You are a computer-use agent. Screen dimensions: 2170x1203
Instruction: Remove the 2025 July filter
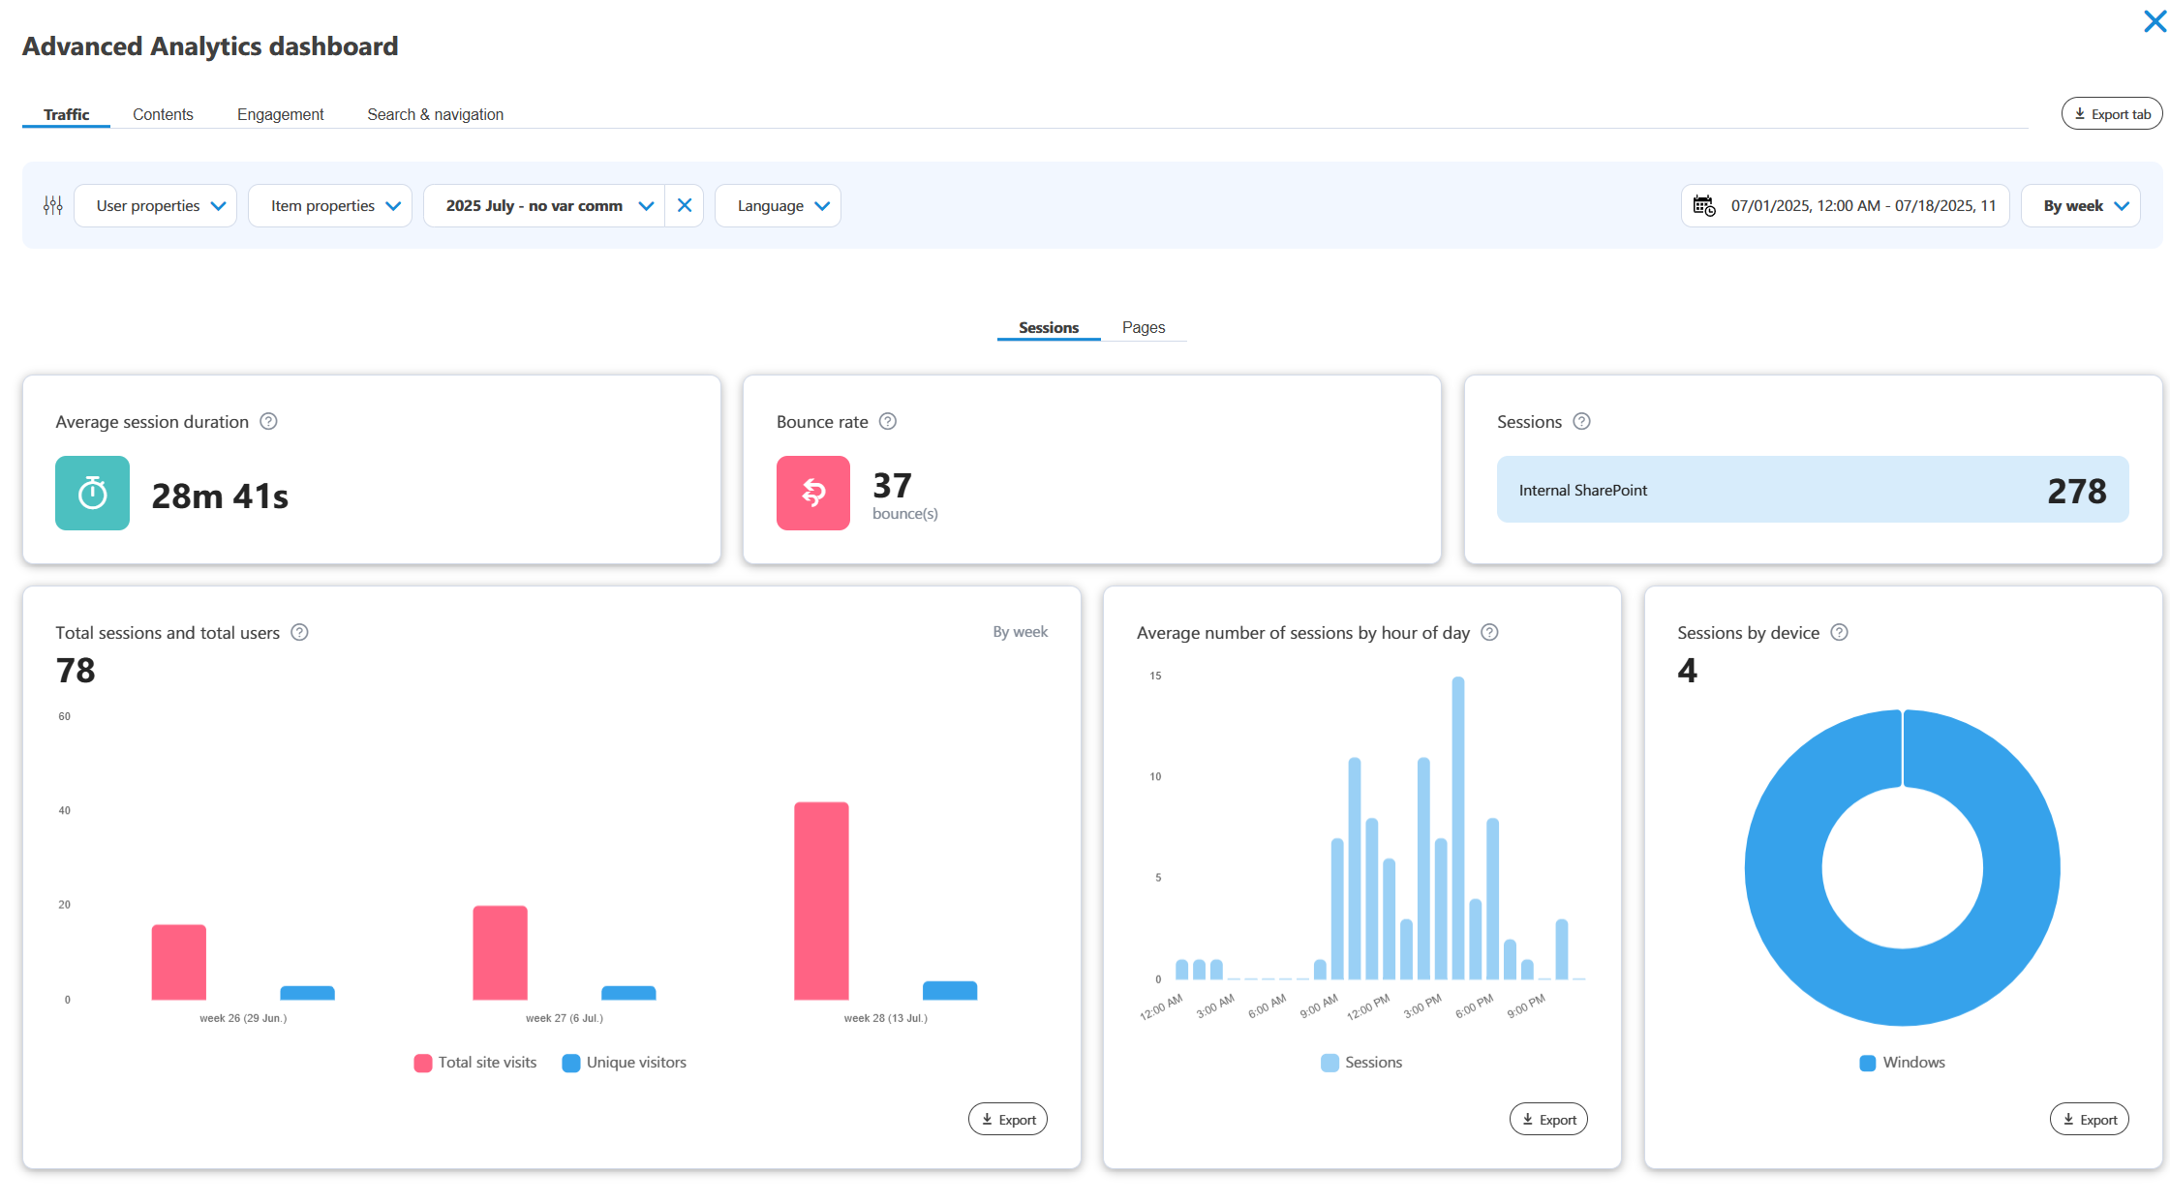click(685, 205)
